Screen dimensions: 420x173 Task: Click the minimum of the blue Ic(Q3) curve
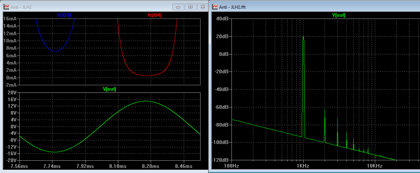click(55, 51)
